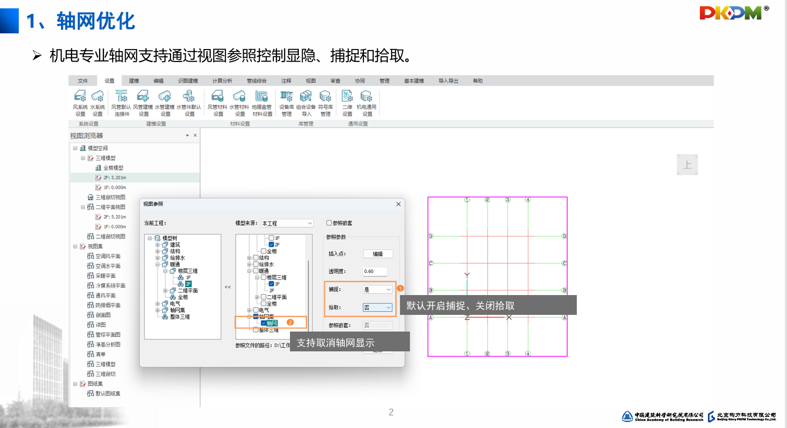Select 空调风平面 in the view browser
The image size is (787, 428).
(x=108, y=256)
